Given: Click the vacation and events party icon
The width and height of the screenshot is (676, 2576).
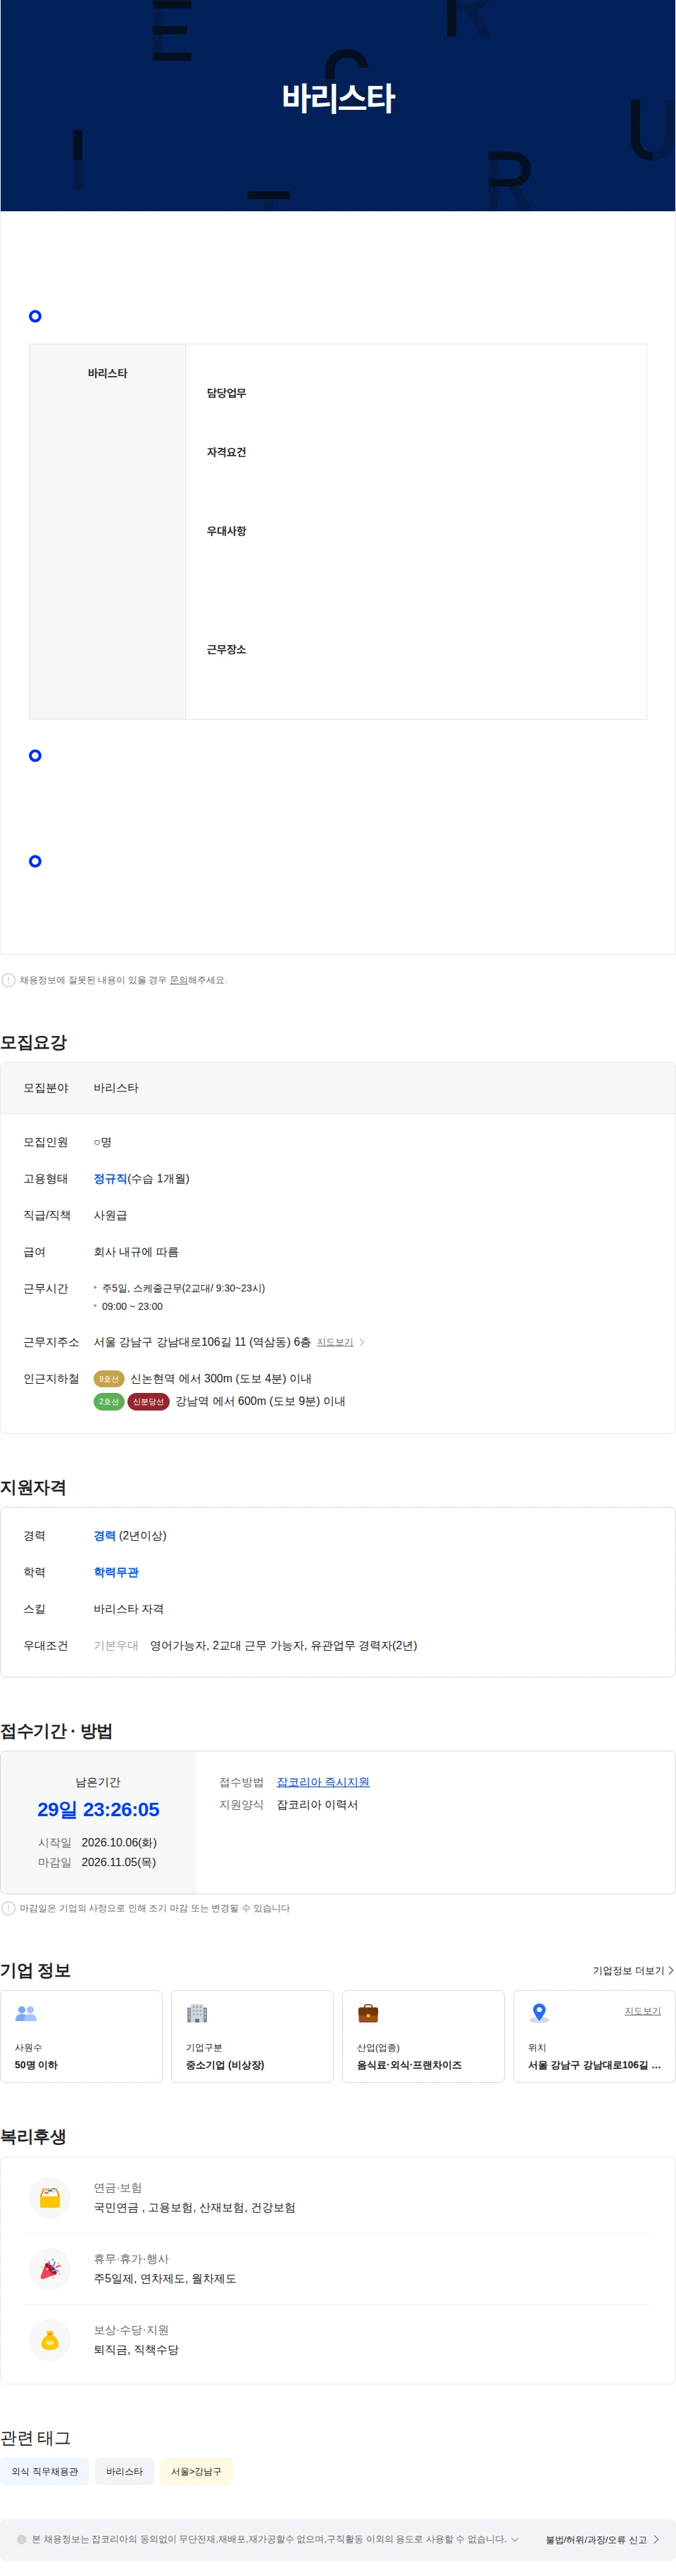Looking at the screenshot, I should pos(50,2269).
